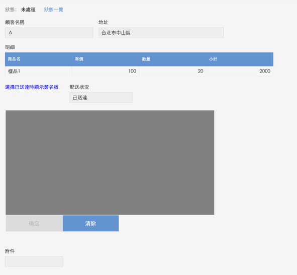This screenshot has width=297, height=275.
Task: Click the 未處理 status text
Action: tap(28, 10)
